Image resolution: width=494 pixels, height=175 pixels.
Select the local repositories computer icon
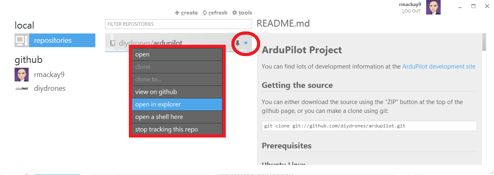(21, 40)
